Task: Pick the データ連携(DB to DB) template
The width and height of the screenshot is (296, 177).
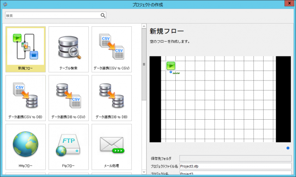Action: (x=111, y=98)
